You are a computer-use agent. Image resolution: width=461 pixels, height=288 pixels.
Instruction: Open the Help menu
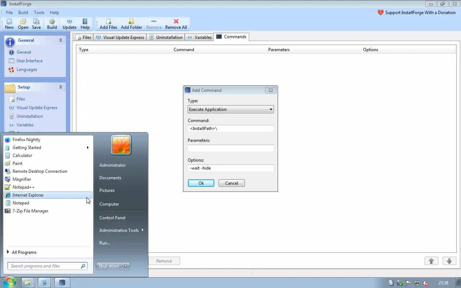click(54, 13)
